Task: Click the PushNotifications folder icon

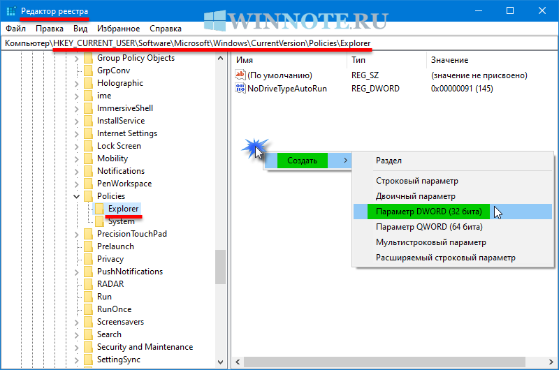Action: click(88, 272)
